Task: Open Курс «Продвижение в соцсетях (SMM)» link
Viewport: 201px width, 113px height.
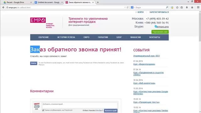Action: pyautogui.click(x=149, y=74)
